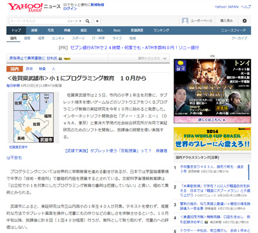
Task: Open settings via the gear icon
Action: point(244,21)
